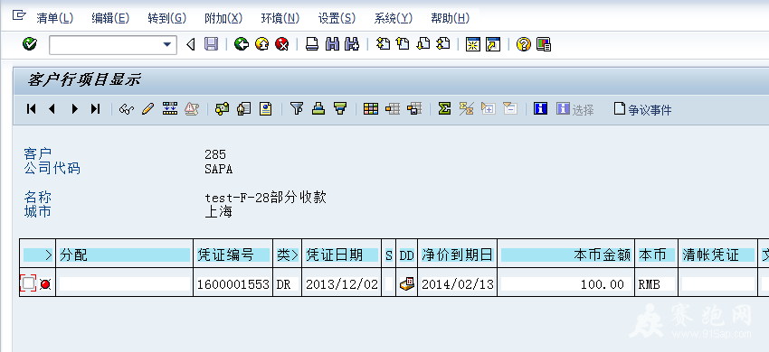Tick the checkbox for document 1600001553
The width and height of the screenshot is (769, 352).
click(x=28, y=283)
